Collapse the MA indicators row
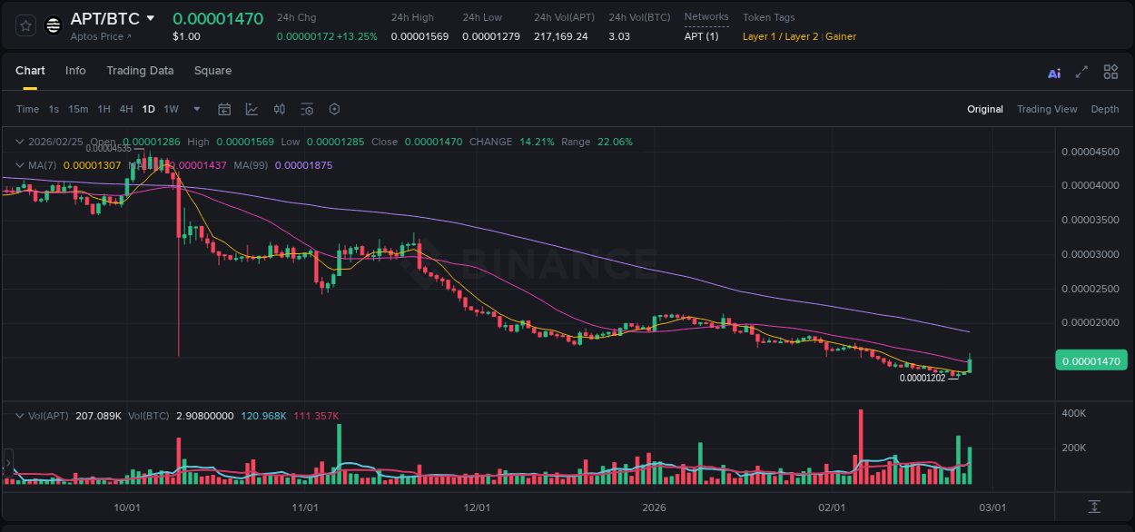This screenshot has height=532, width=1135. pyautogui.click(x=19, y=165)
